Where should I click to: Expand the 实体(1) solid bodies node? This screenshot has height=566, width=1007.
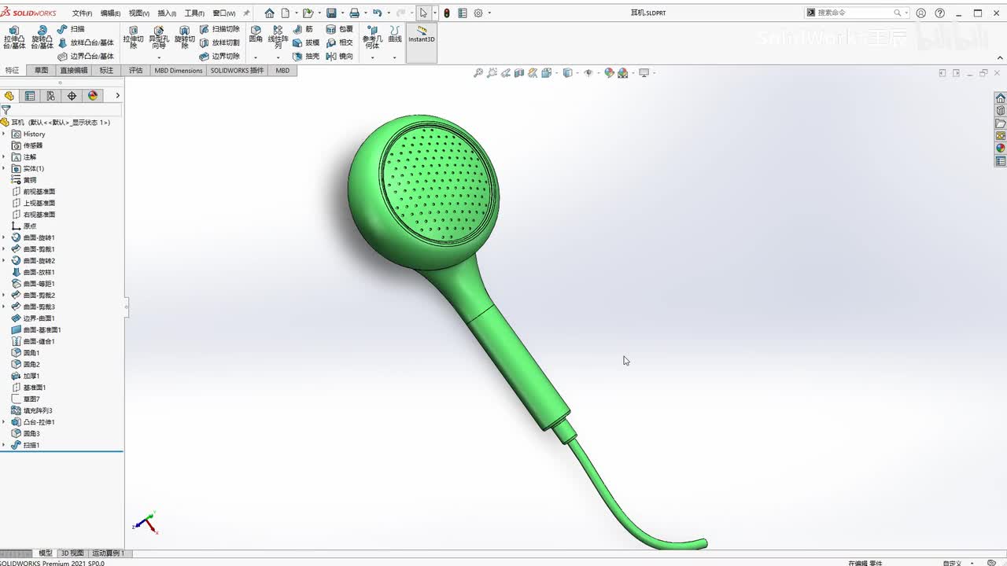coord(4,168)
